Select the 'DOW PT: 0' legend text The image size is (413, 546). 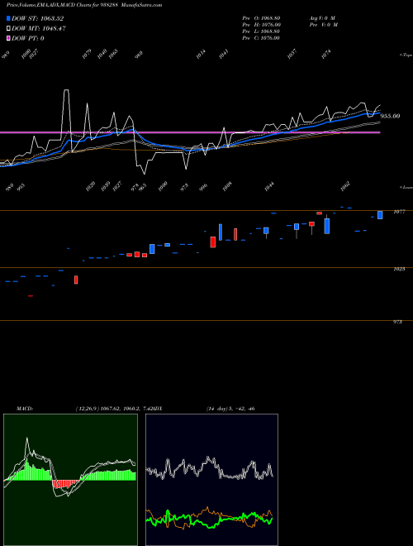tap(28, 38)
